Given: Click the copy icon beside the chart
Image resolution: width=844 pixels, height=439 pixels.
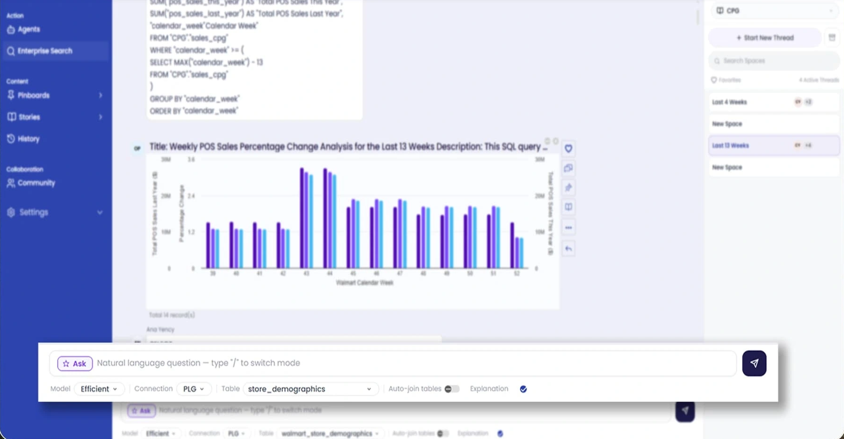Looking at the screenshot, I should click(568, 168).
